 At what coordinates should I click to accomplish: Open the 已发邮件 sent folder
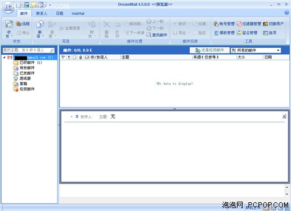click(24, 73)
